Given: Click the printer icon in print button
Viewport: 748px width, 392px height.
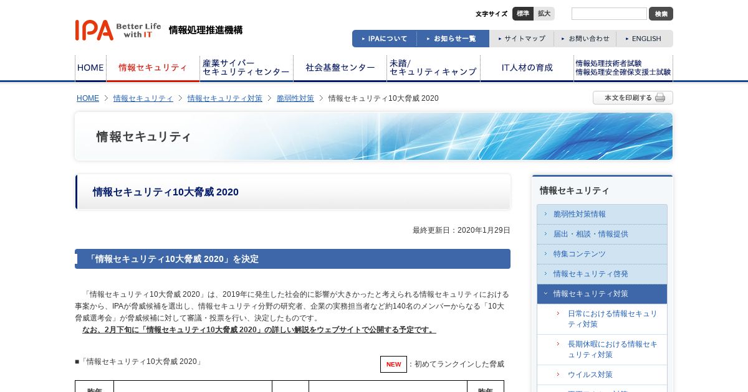Looking at the screenshot, I should pyautogui.click(x=661, y=98).
